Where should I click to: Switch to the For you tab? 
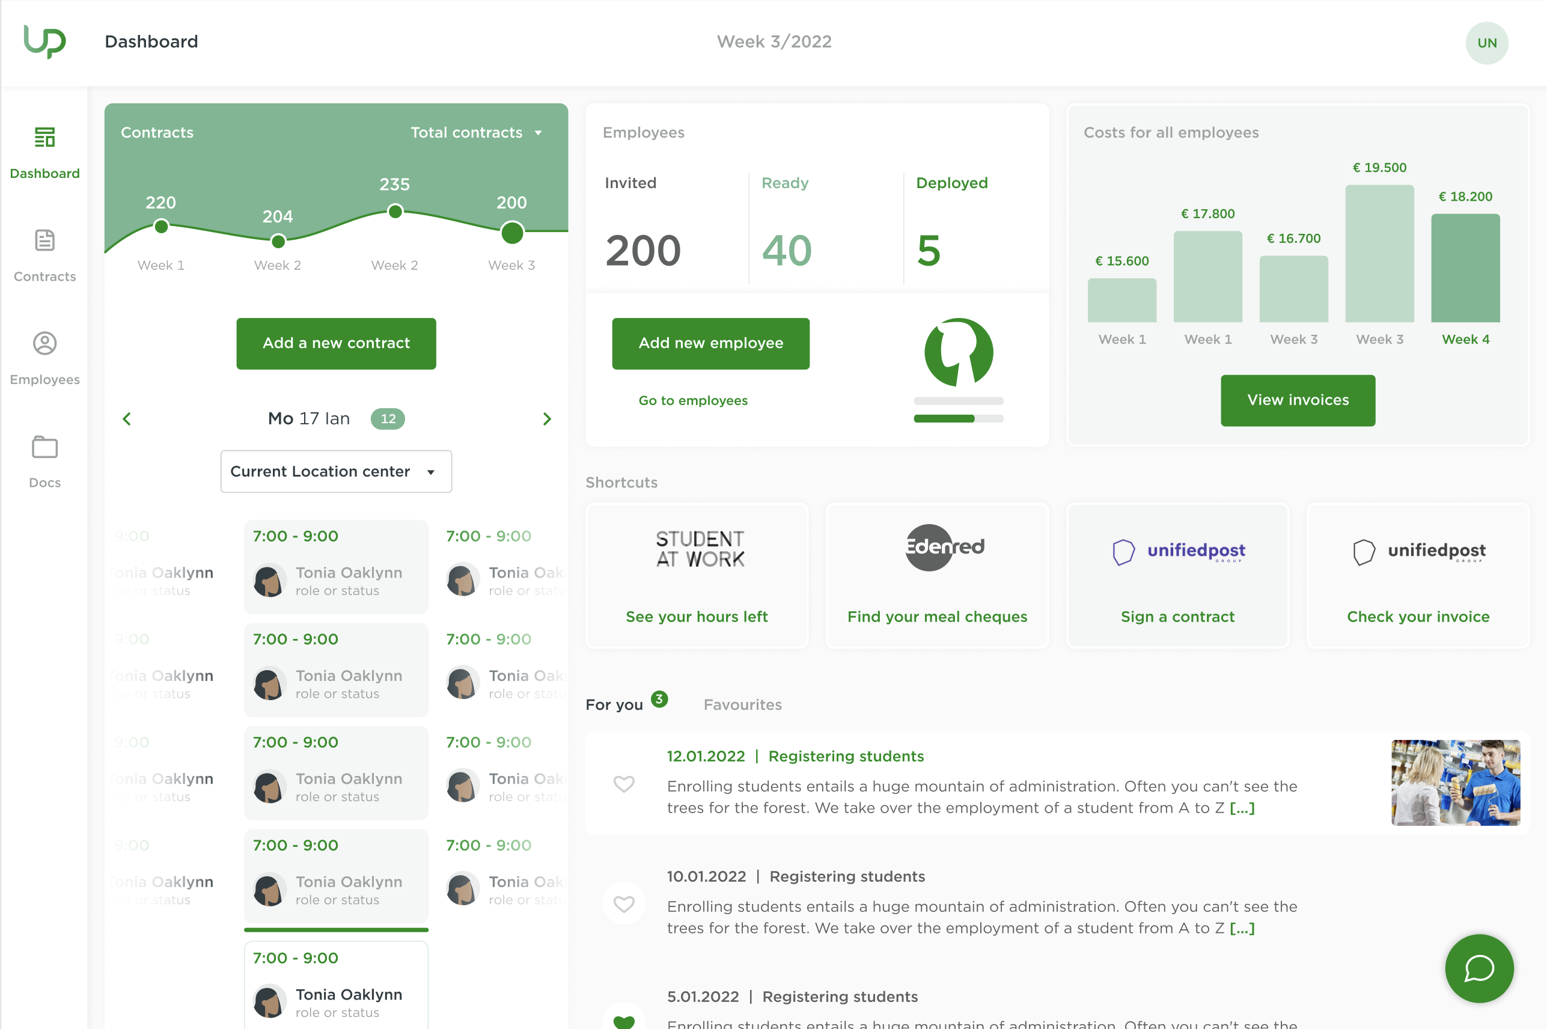[614, 704]
